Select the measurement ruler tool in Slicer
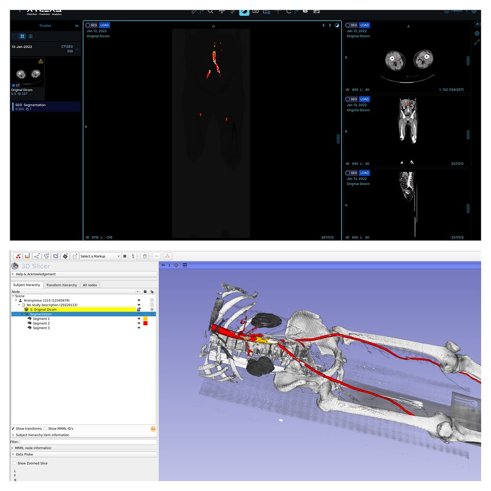This screenshot has width=491, height=491. point(28,256)
